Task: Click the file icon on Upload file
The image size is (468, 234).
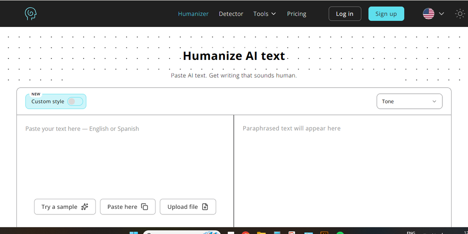Action: point(205,207)
